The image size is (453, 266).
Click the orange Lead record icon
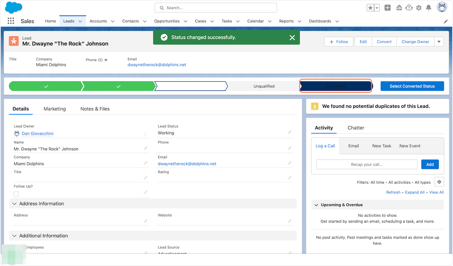click(14, 41)
